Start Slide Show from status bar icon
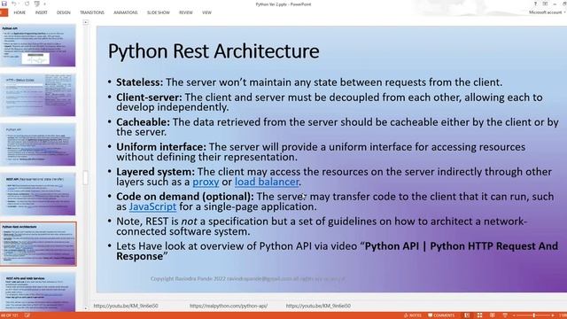Image resolution: width=567 pixels, height=319 pixels. coord(505,315)
